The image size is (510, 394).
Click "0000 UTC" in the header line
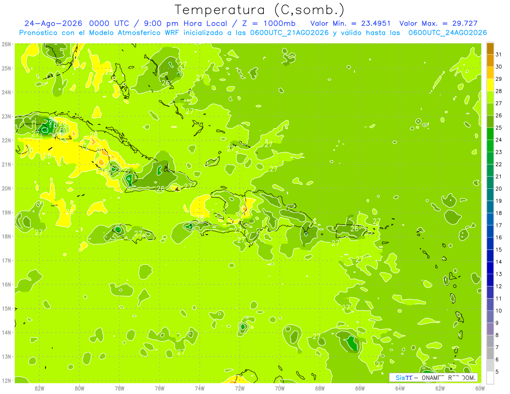[110, 23]
